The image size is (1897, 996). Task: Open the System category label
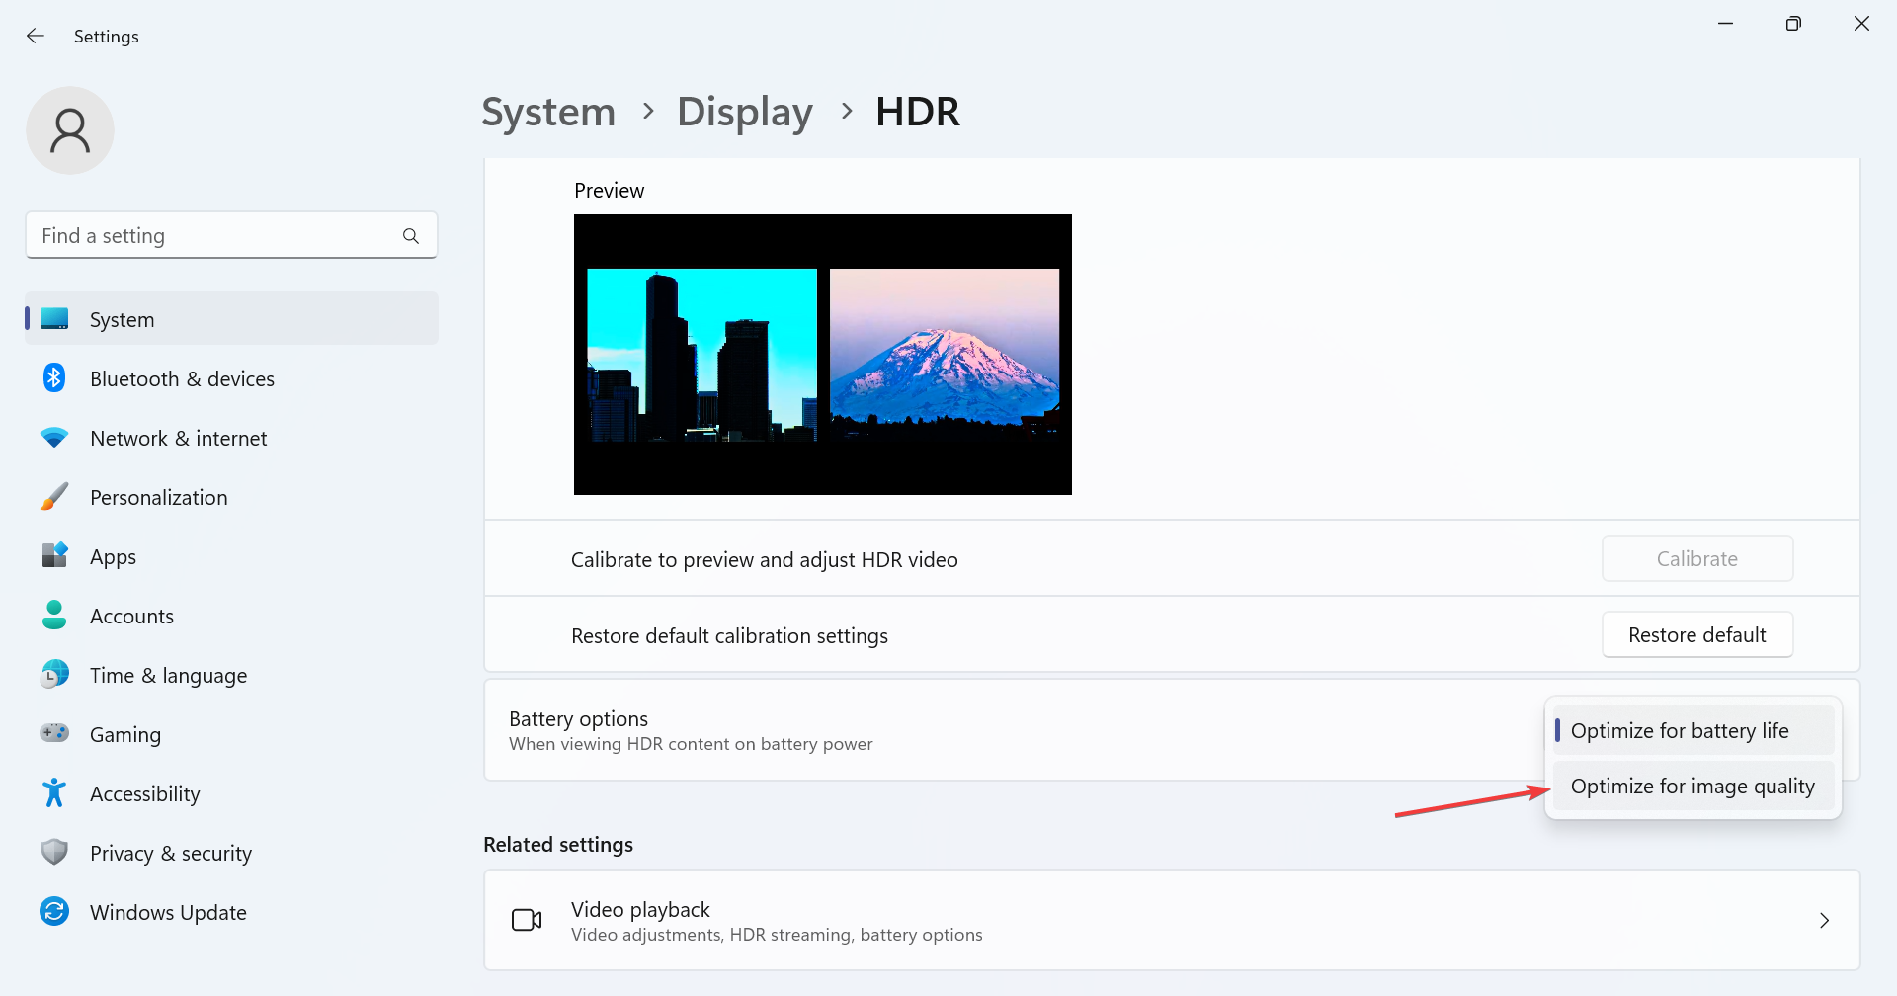pyautogui.click(x=122, y=320)
